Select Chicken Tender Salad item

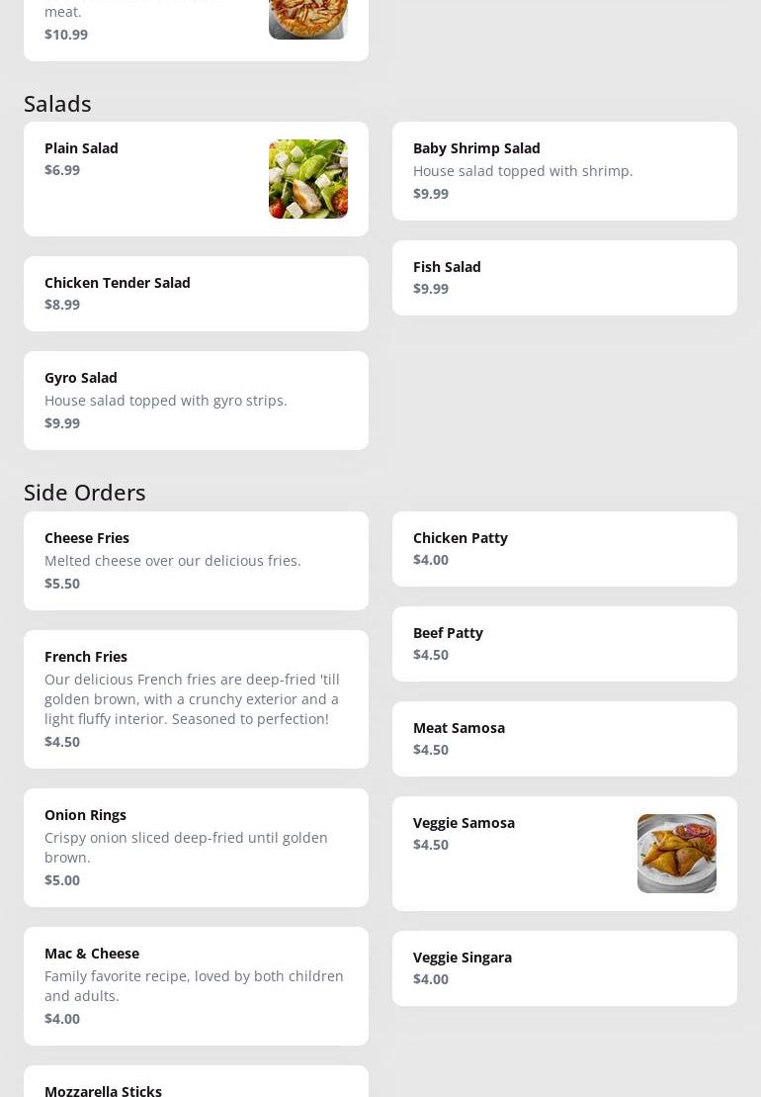[x=196, y=294]
